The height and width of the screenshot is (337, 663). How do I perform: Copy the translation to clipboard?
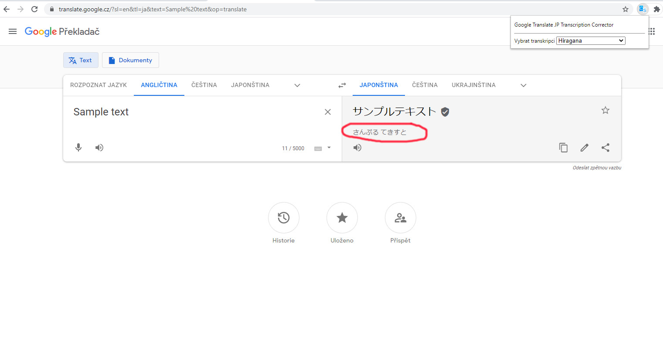click(564, 148)
